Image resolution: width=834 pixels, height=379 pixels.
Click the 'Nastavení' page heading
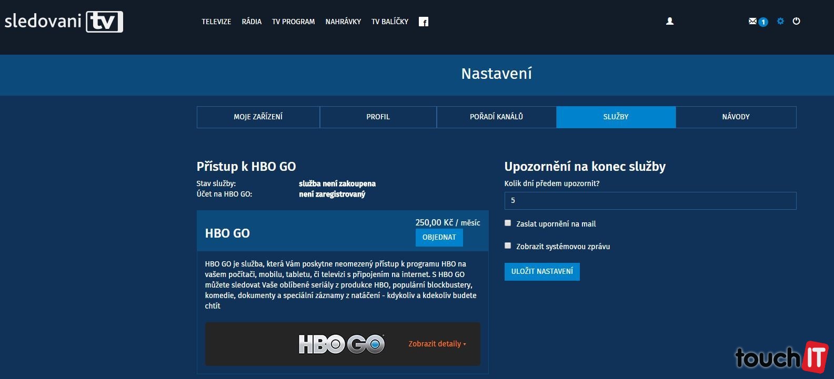[x=497, y=74]
